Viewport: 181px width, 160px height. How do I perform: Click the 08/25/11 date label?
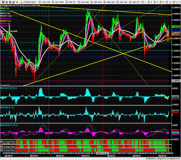click(137, 156)
